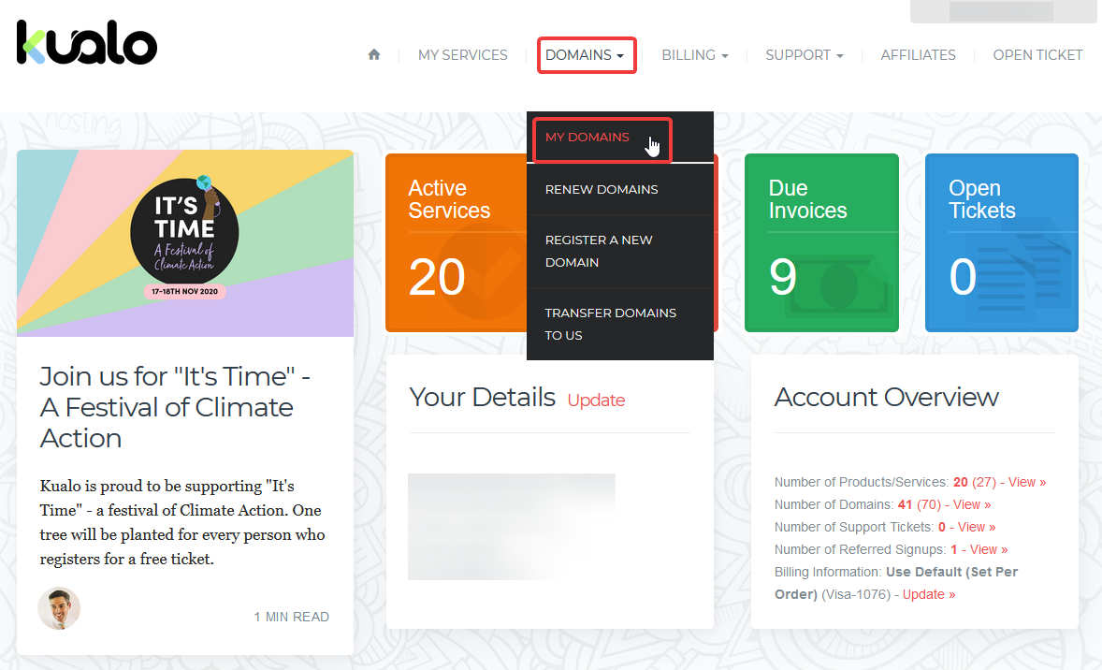1102x670 pixels.
Task: Open MY SERVICES in the navigation
Action: click(x=462, y=55)
